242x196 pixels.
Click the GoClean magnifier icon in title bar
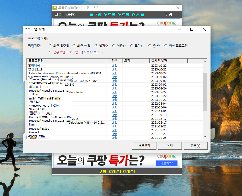[54, 8]
